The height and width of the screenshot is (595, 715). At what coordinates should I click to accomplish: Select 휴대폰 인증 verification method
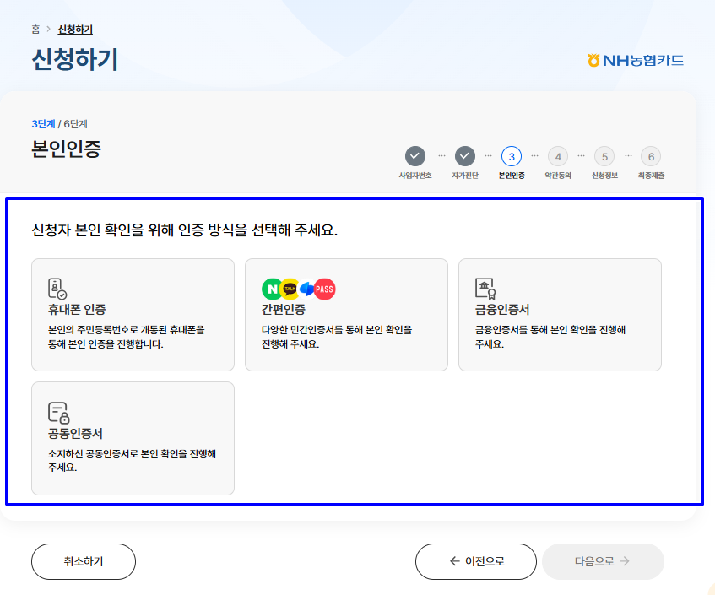(133, 315)
